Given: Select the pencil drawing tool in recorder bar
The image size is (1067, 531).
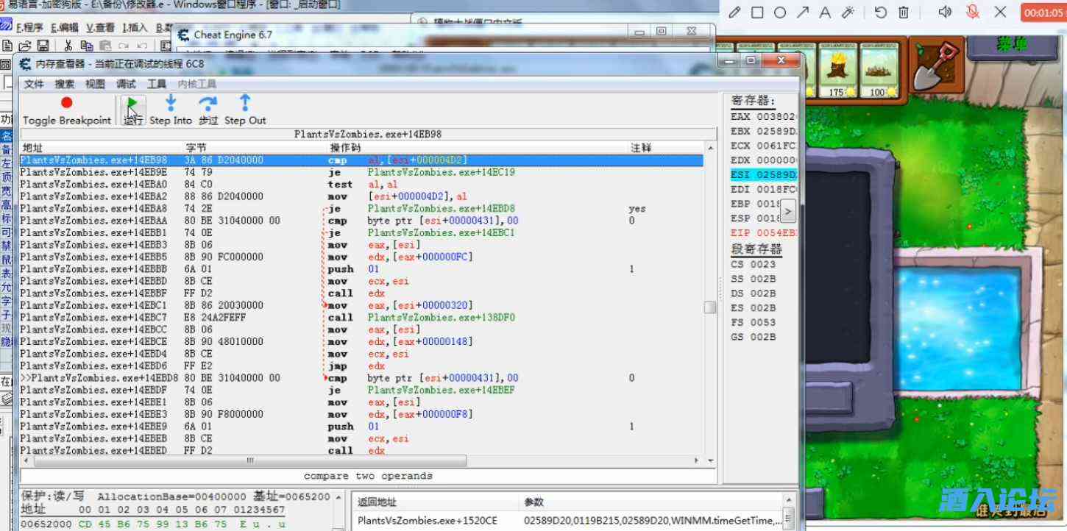Looking at the screenshot, I should (734, 12).
